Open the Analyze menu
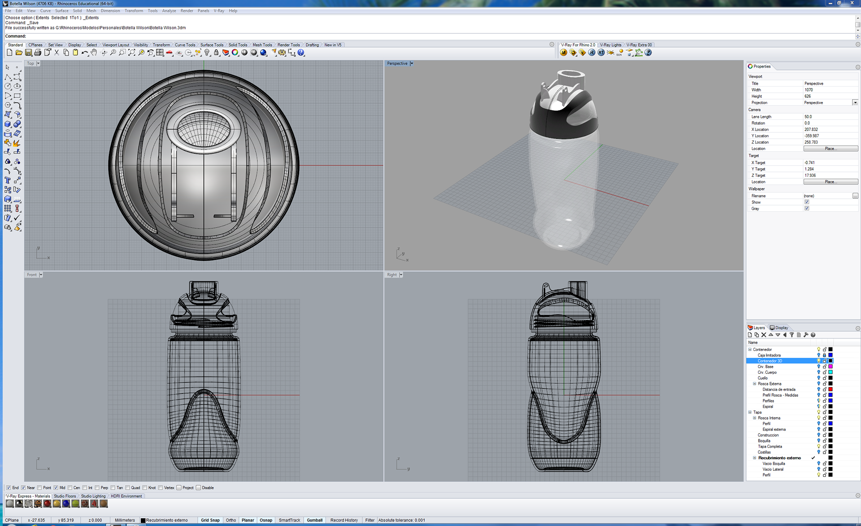The width and height of the screenshot is (861, 526). pyautogui.click(x=169, y=11)
